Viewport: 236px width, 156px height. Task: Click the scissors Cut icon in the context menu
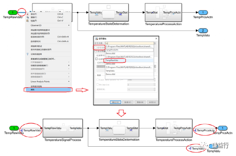coord(28,14)
